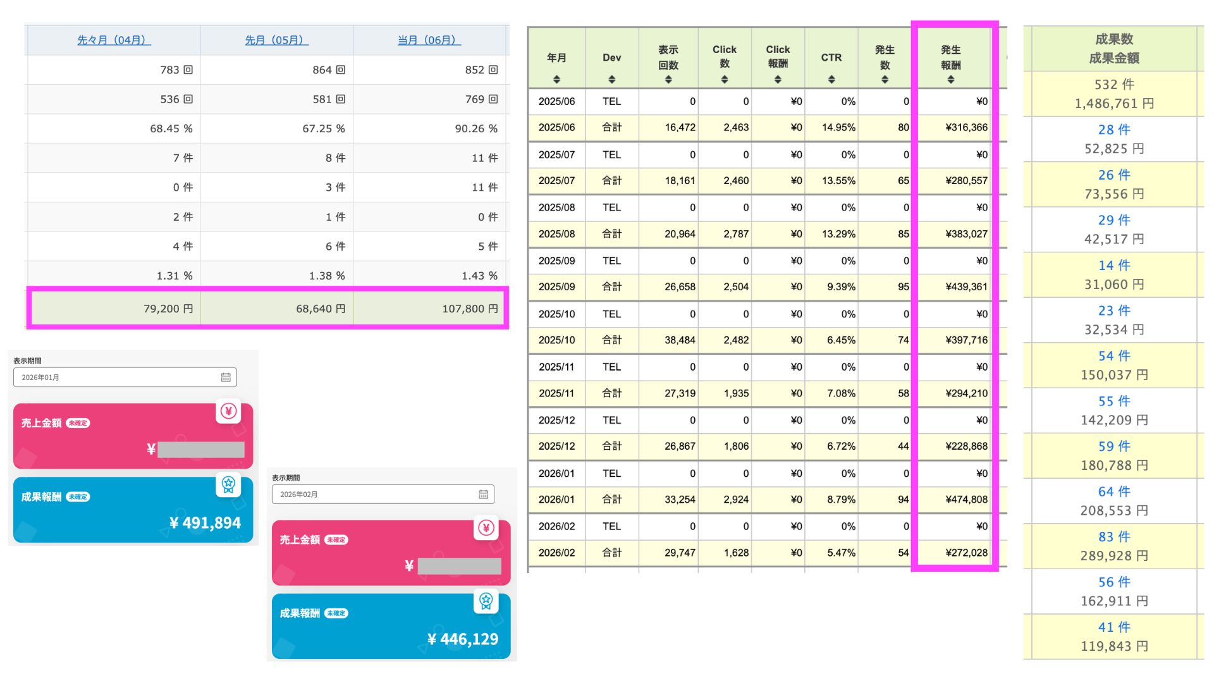Click the detail icon next to 864
This screenshot has width=1214, height=683.
click(340, 70)
